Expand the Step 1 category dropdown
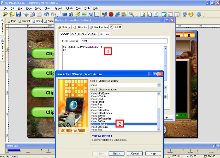 [159, 84]
